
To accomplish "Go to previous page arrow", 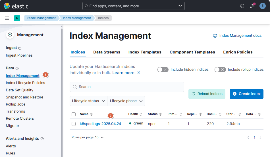I will click(x=248, y=137).
